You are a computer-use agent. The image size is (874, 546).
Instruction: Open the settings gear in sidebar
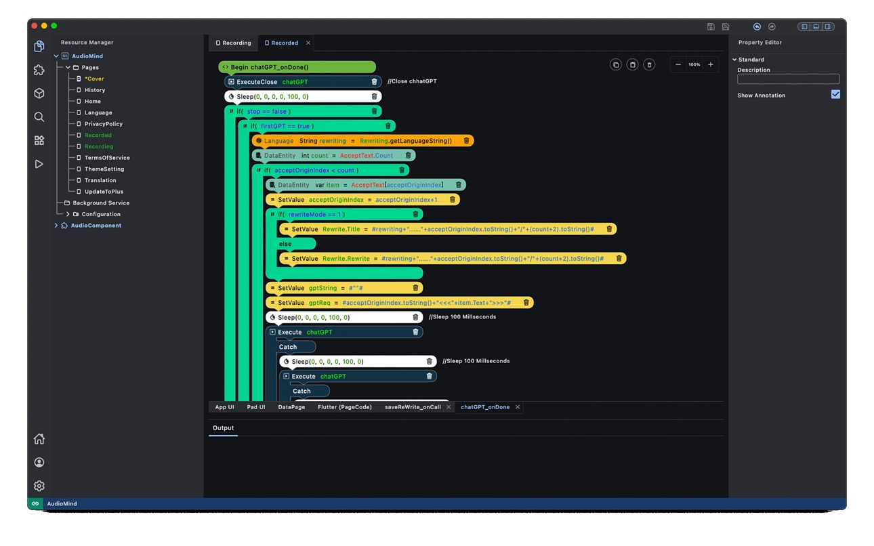click(39, 486)
